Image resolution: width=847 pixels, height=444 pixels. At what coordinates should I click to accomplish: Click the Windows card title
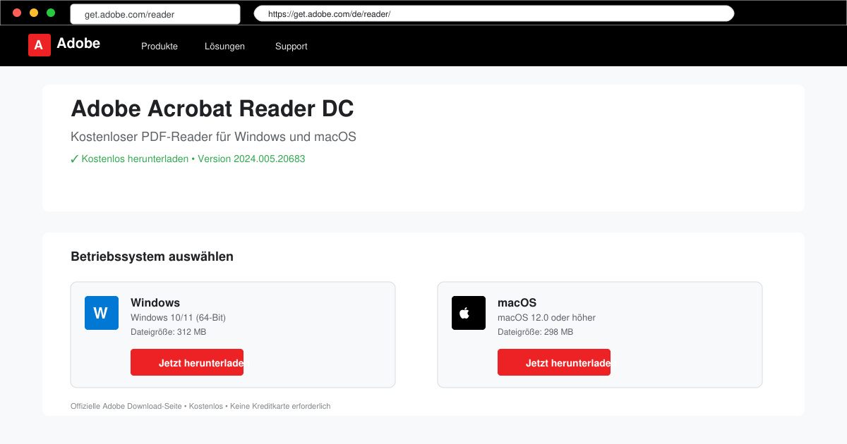155,303
